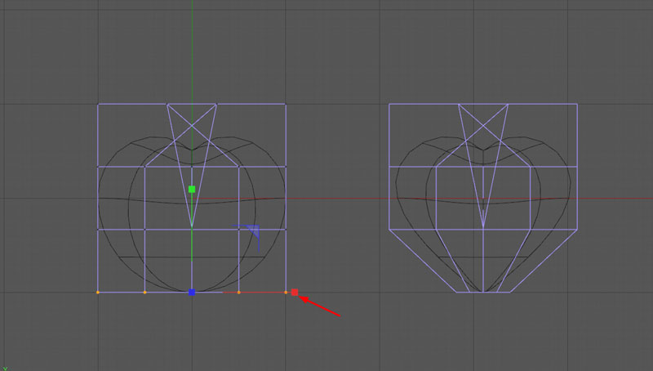Click the red X-axis gizmo handle
653x371 pixels.
click(295, 292)
